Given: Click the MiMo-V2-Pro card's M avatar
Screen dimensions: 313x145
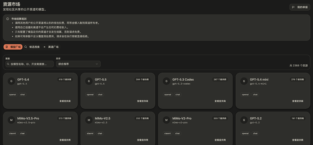Looking at the screenshot, I should click(166, 120).
